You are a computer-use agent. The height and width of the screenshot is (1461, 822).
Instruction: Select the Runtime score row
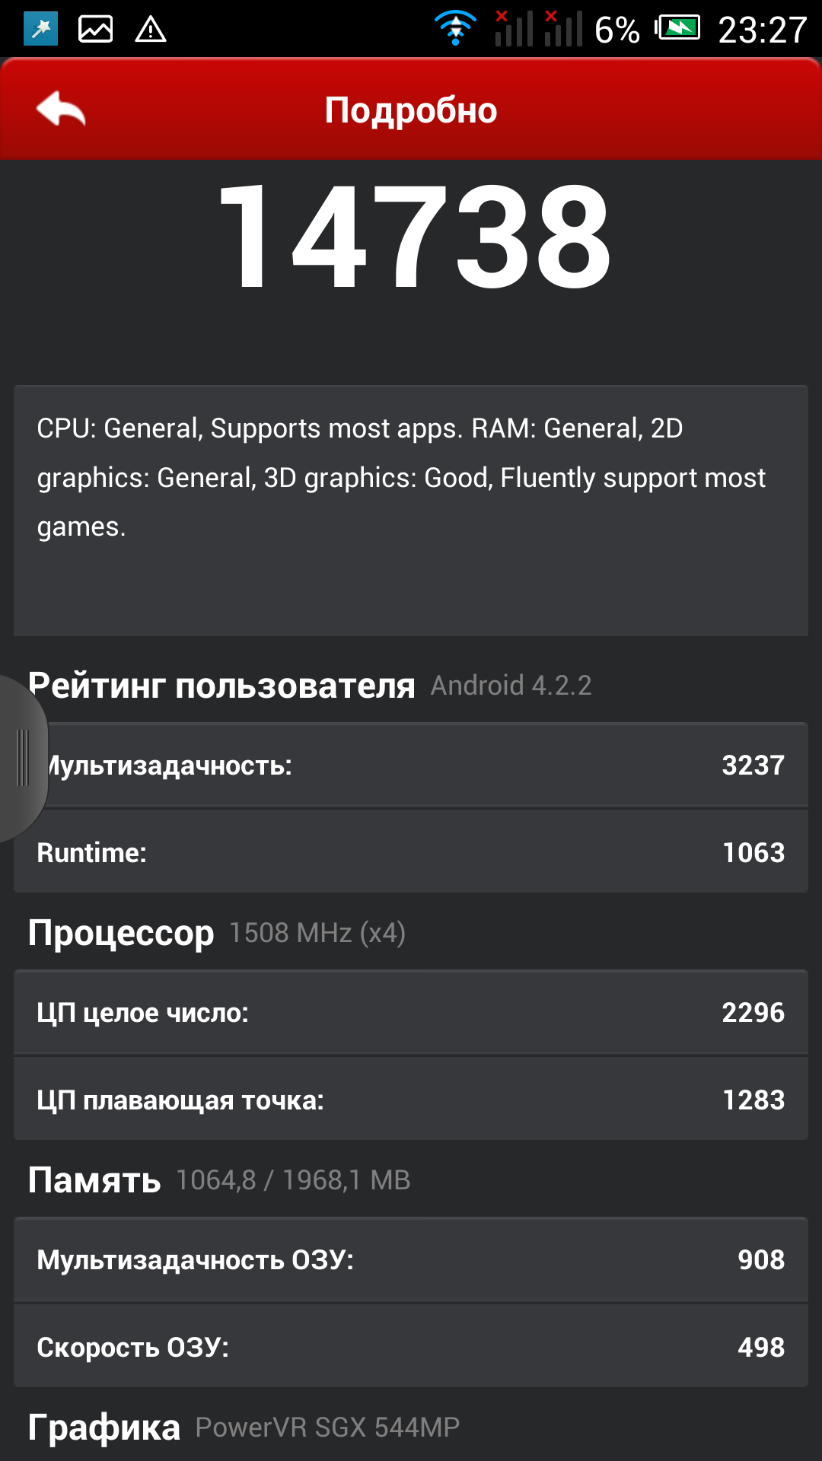(x=411, y=852)
